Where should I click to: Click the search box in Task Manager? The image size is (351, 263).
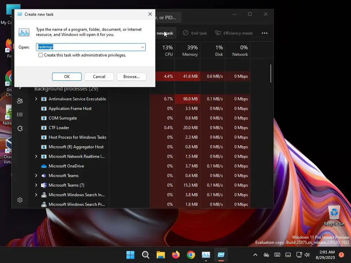[168, 17]
